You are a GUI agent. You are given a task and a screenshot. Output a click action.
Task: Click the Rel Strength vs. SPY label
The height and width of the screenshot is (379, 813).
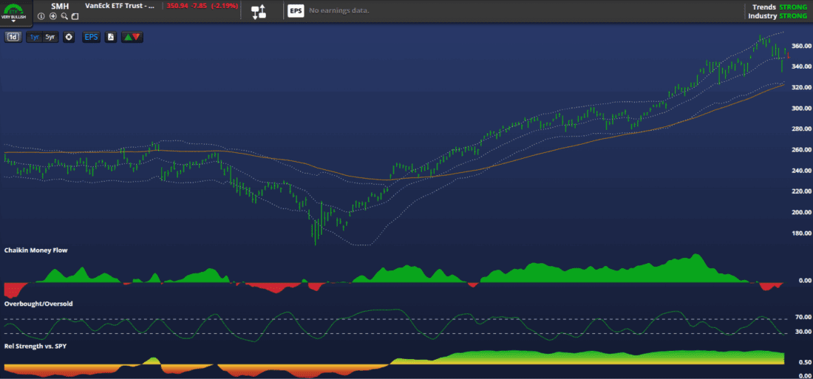pos(35,345)
